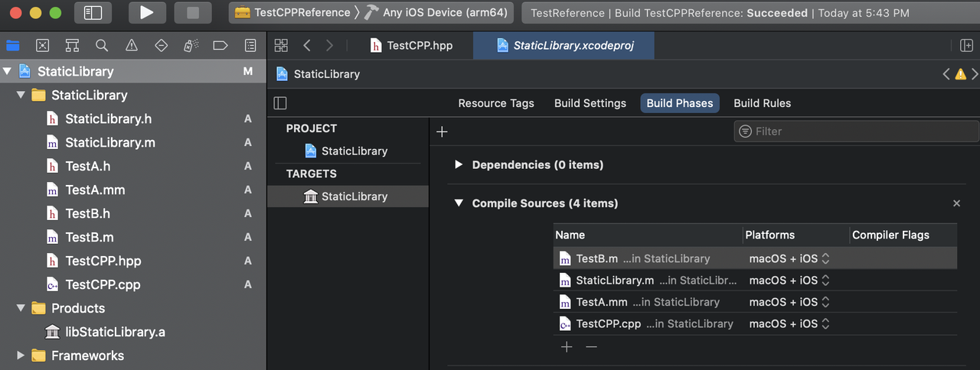This screenshot has height=370, width=980.
Task: Switch to the StaticLibrary.xcodeproj tab
Action: point(564,45)
